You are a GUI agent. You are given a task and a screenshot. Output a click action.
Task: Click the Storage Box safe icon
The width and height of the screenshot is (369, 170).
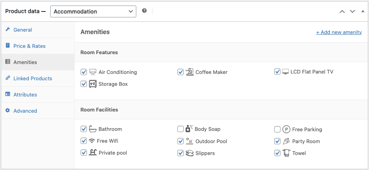93,84
